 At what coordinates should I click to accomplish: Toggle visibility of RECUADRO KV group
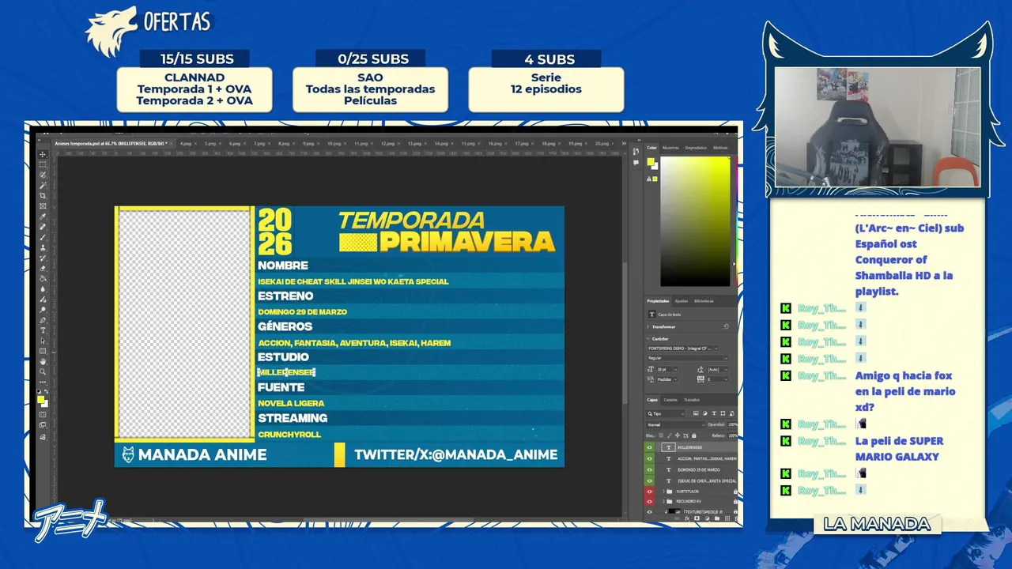(x=650, y=501)
